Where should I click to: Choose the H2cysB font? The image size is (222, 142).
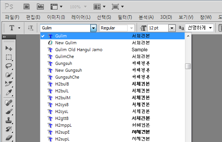click(x=113, y=105)
